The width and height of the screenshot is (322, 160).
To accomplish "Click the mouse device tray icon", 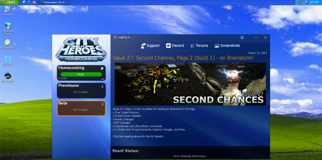I will pos(307,2).
